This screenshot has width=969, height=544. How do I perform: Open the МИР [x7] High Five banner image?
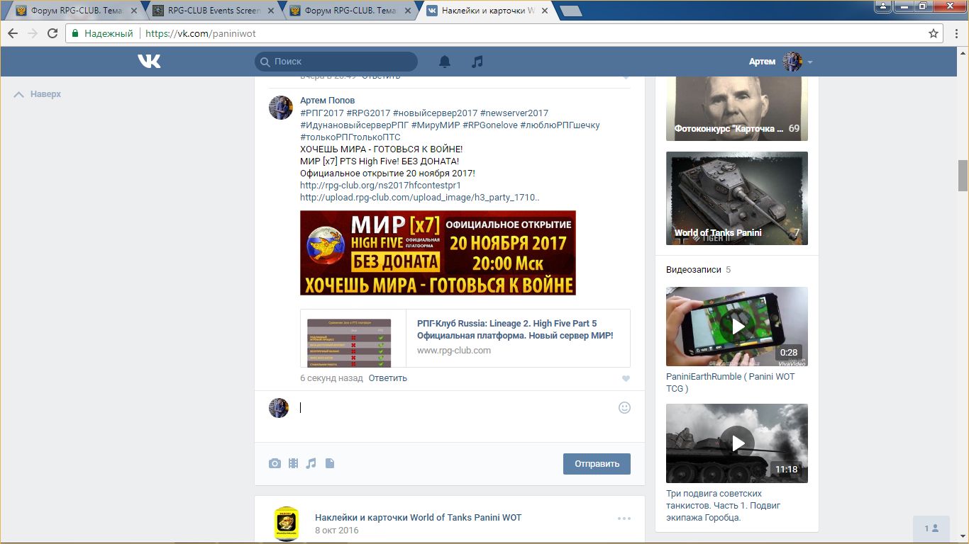[438, 253]
